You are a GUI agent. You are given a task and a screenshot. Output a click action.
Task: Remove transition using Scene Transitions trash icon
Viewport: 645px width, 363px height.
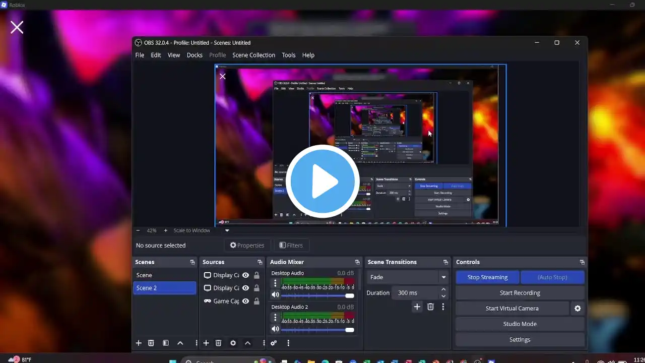tap(430, 307)
